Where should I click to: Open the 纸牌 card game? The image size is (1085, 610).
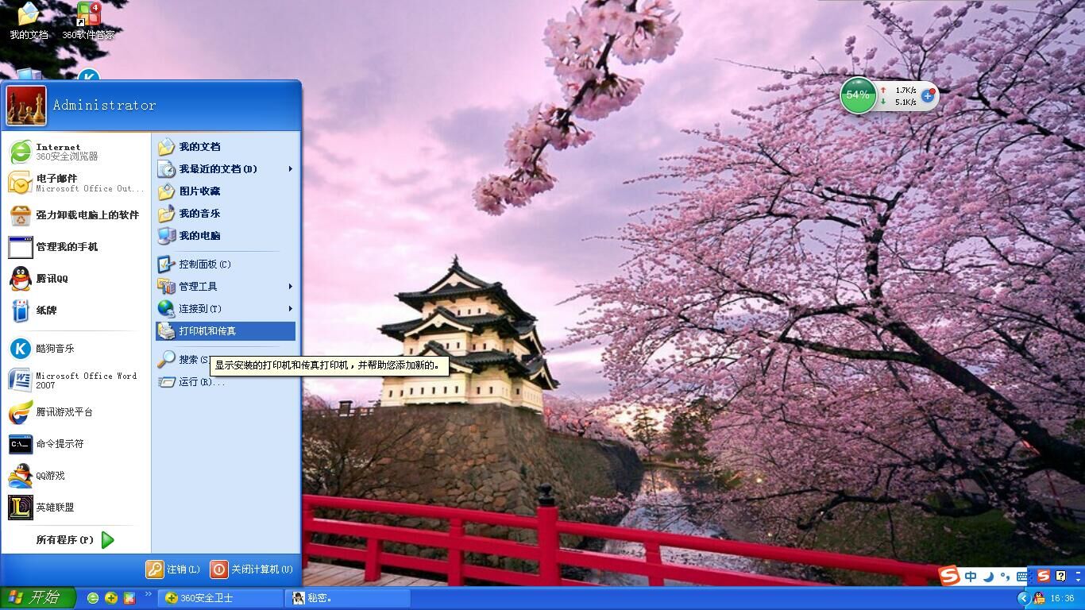coord(76,311)
